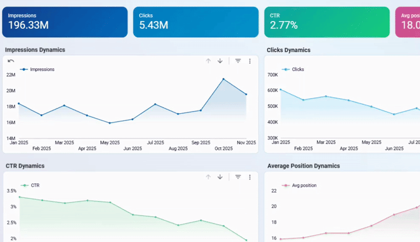420x242 pixels.
Task: Click Jan 2025 data point on Clicks line
Action: (x=281, y=89)
